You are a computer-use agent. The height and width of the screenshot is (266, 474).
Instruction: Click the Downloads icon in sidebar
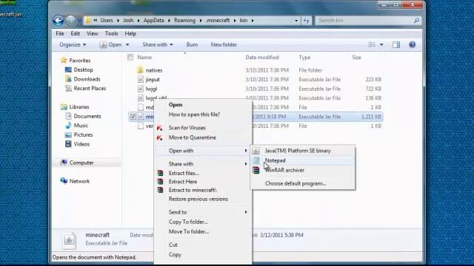(x=68, y=79)
